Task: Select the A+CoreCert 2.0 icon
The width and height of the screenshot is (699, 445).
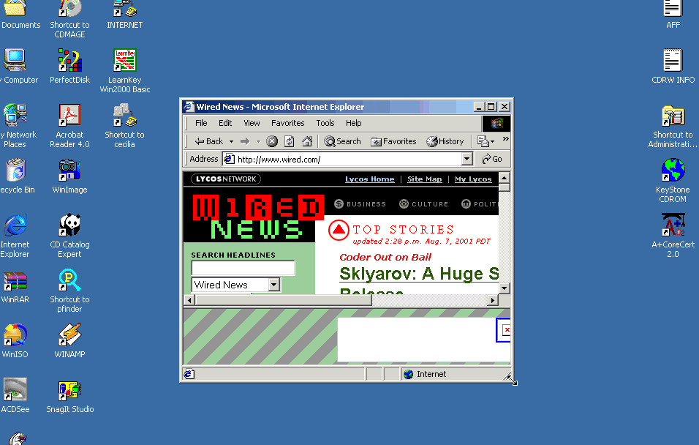Action: click(x=673, y=236)
